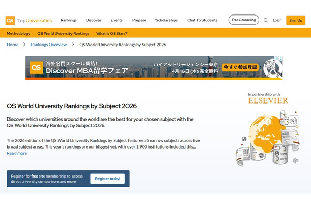Click the Register today! button
The width and height of the screenshot is (311, 207).
pyautogui.click(x=107, y=179)
